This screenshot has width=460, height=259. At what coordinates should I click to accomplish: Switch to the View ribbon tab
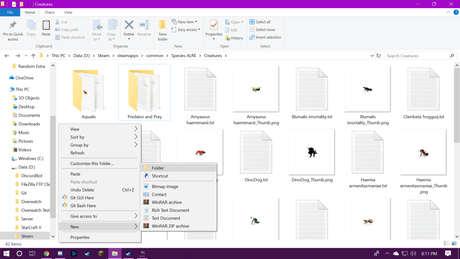coord(68,13)
